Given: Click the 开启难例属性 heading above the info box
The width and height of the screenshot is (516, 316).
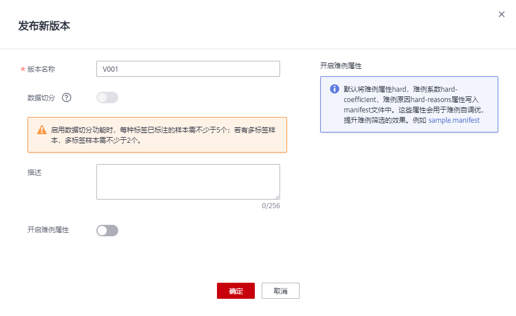Looking at the screenshot, I should tap(340, 66).
